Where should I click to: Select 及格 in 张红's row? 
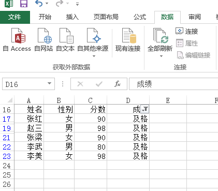[x=128, y=119]
